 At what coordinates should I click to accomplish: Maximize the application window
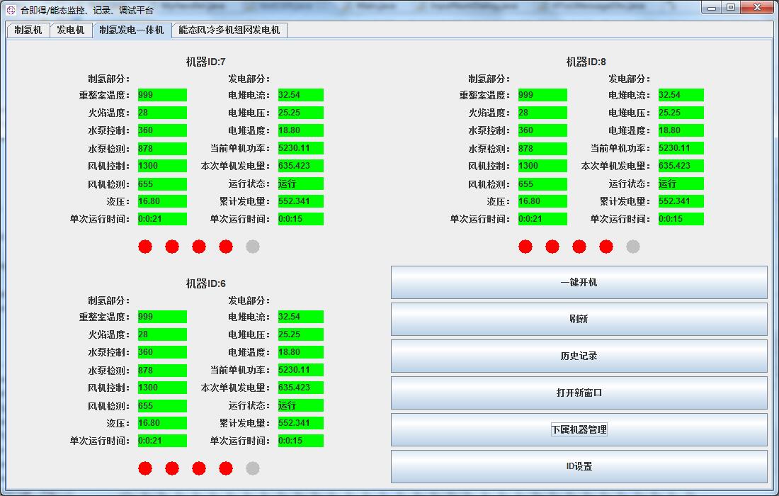(731, 7)
